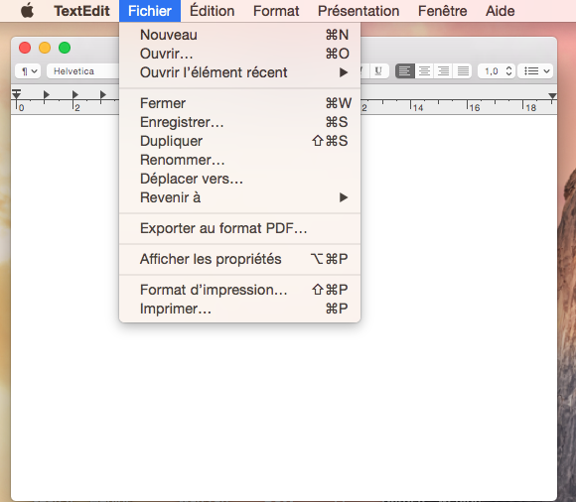Viewport: 576px width, 502px height.
Task: Choose Enregistrer… menu entry
Action: tap(240, 122)
